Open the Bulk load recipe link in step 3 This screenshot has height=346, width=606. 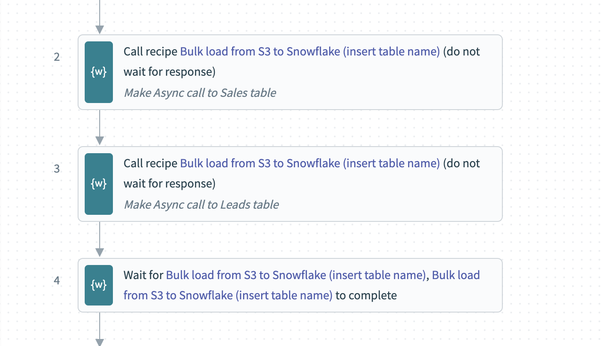(x=310, y=163)
